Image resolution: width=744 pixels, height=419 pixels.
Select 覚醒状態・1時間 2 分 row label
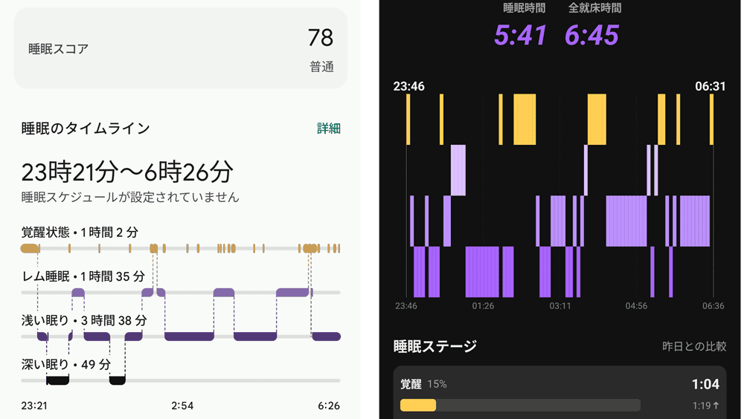(x=80, y=233)
